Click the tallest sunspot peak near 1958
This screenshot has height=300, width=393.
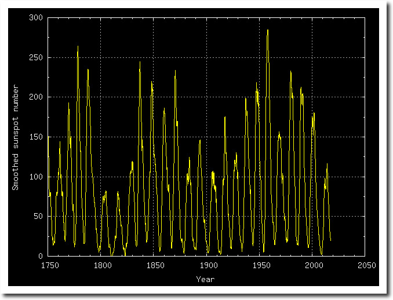click(x=268, y=31)
